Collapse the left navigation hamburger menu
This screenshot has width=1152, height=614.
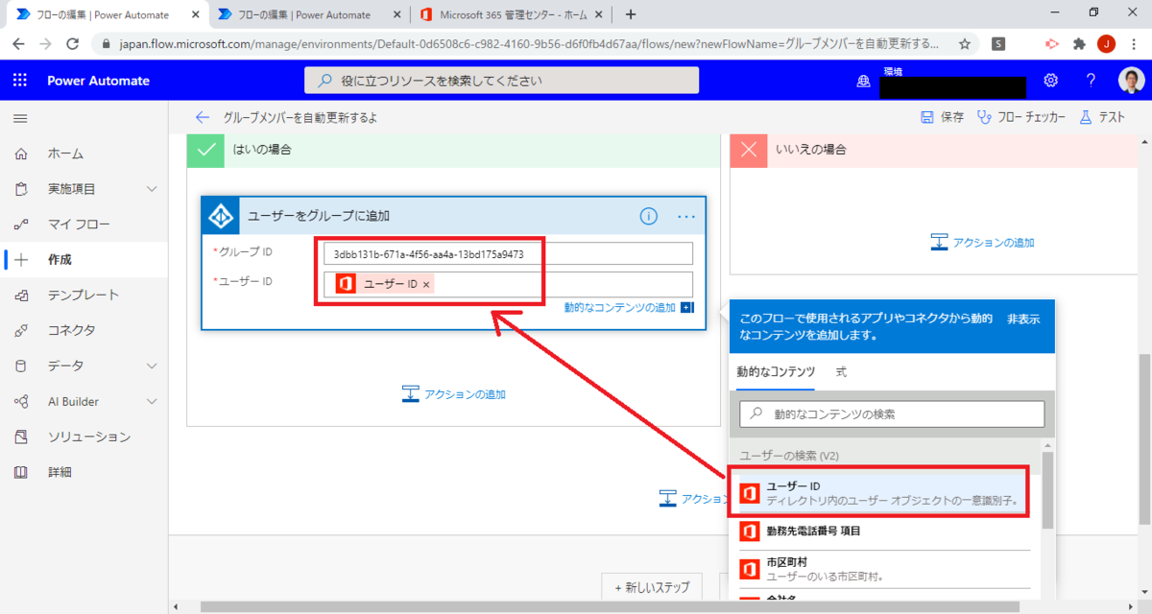tap(20, 118)
